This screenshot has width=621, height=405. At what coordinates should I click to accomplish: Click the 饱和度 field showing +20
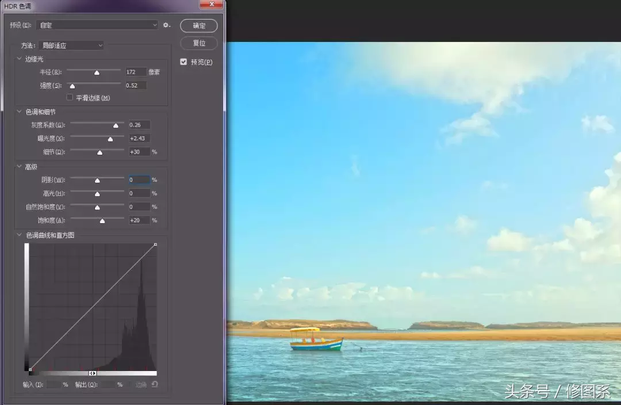[x=139, y=220]
